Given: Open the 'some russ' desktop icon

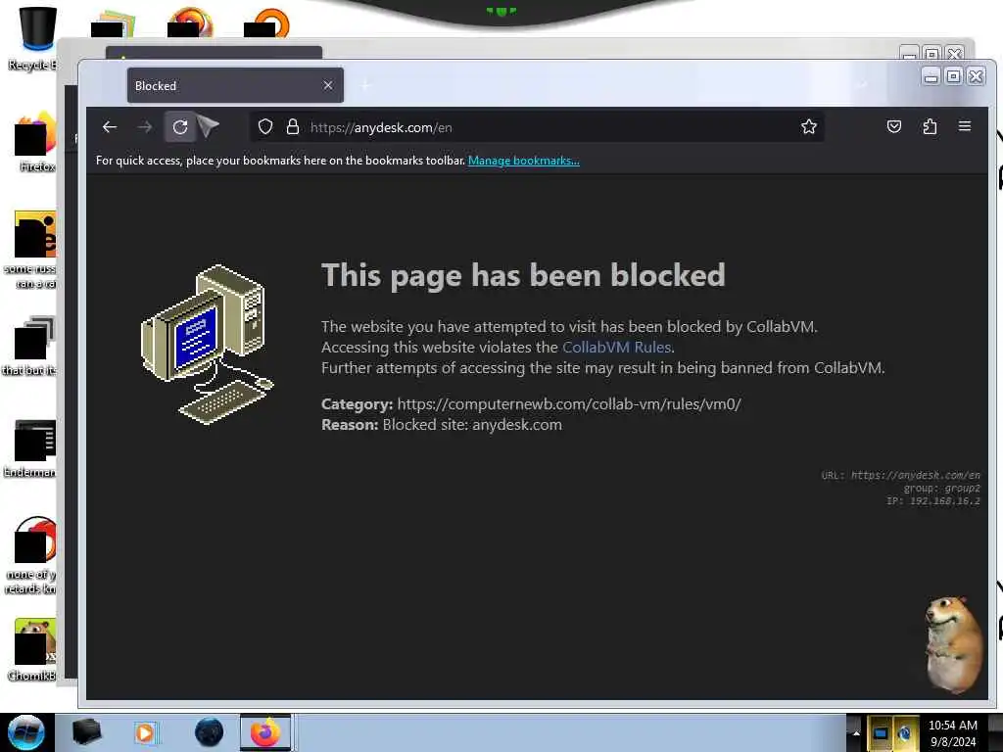Looking at the screenshot, I should (x=30, y=250).
